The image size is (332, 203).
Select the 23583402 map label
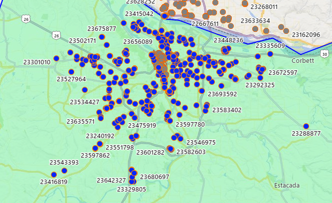click(x=226, y=110)
